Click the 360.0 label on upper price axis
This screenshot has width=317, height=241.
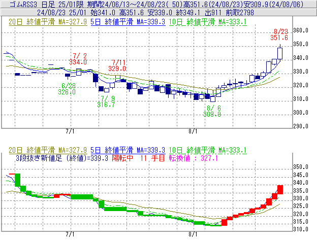pos(301,30)
